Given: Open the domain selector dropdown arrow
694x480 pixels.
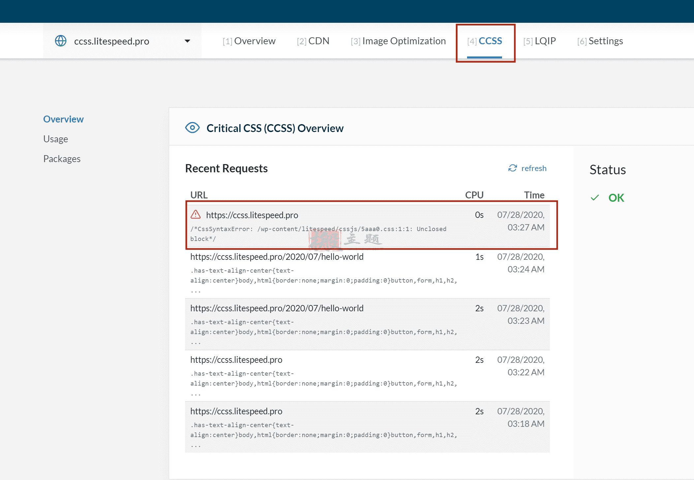Looking at the screenshot, I should (187, 41).
